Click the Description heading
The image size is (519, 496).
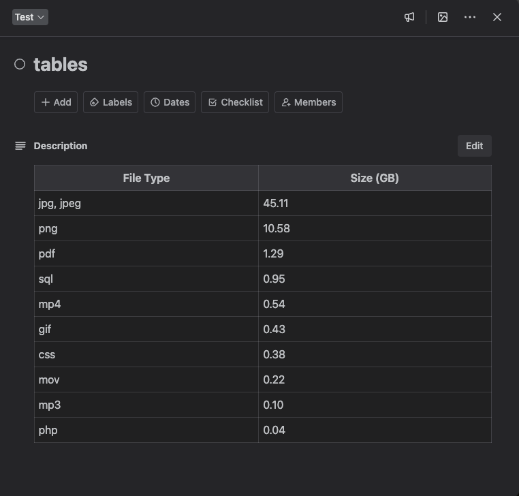pos(61,146)
